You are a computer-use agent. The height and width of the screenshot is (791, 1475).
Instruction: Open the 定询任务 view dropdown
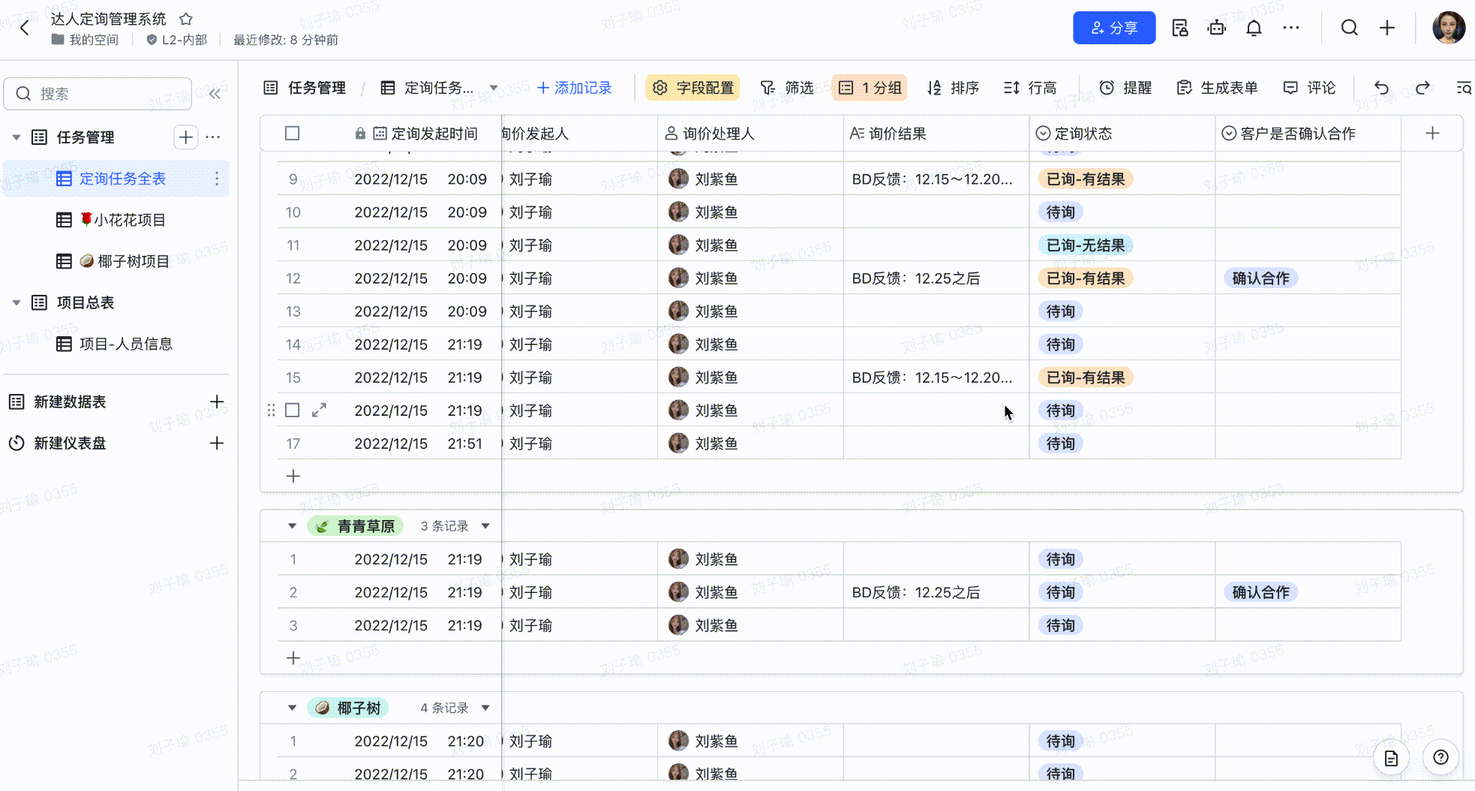pos(493,88)
